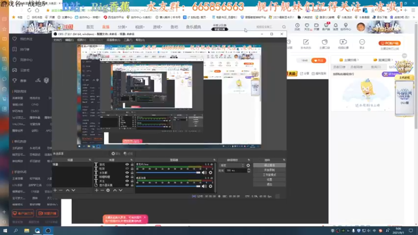Toggle lock on 显示器采集 source
The height and width of the screenshot is (235, 418).
[132, 185]
